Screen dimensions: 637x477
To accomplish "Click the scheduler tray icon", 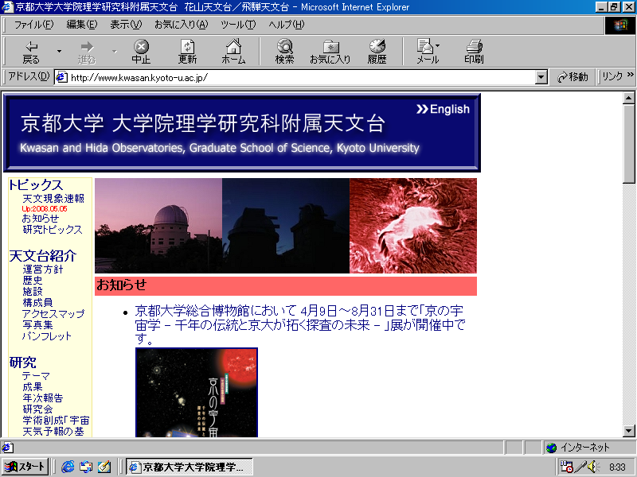I will [x=567, y=467].
